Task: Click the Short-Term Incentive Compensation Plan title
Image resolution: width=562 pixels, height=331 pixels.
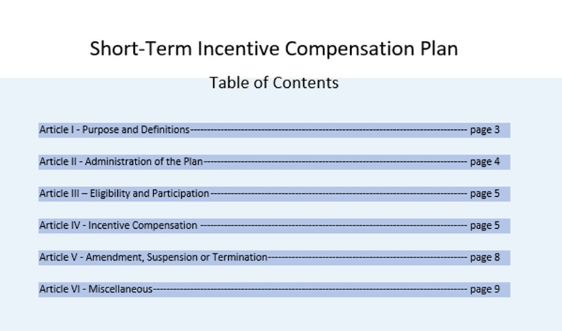Action: 274,49
